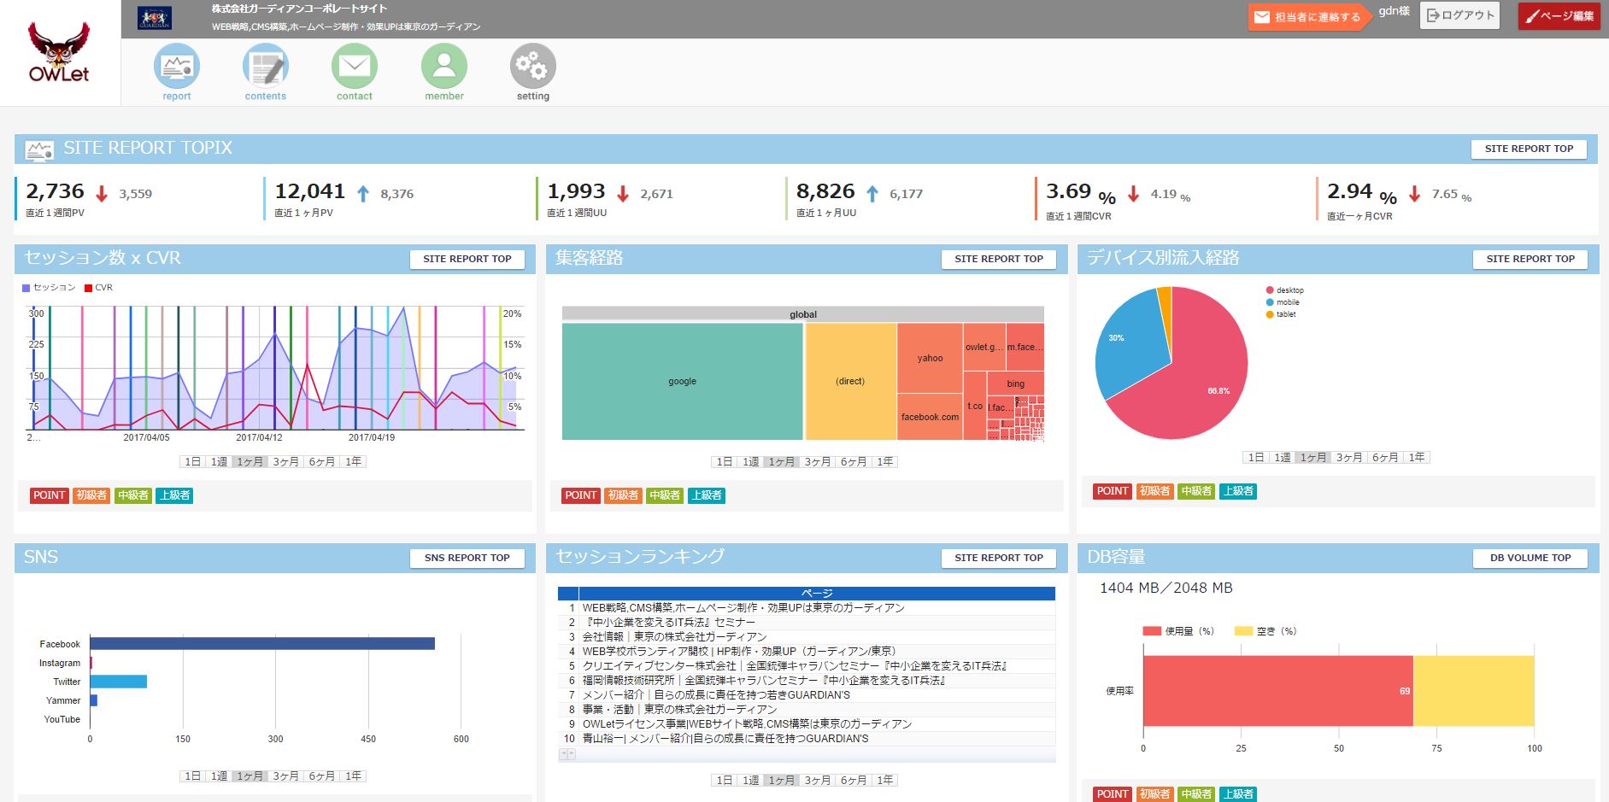Click the ページ編集 page edit button
This screenshot has height=802, width=1609.
1559,16
